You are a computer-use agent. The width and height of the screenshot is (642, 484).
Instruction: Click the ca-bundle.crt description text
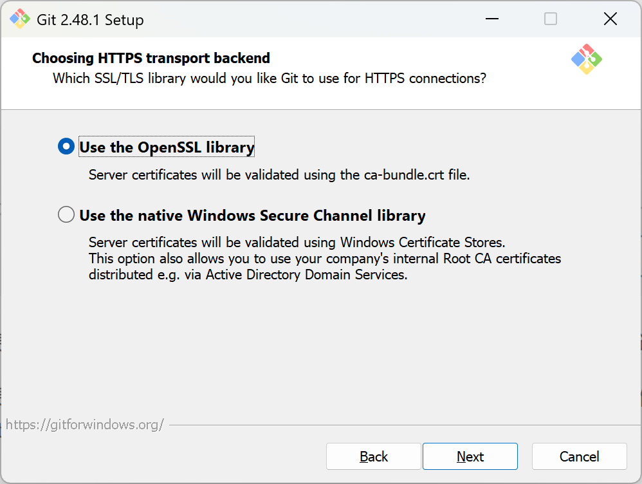279,174
